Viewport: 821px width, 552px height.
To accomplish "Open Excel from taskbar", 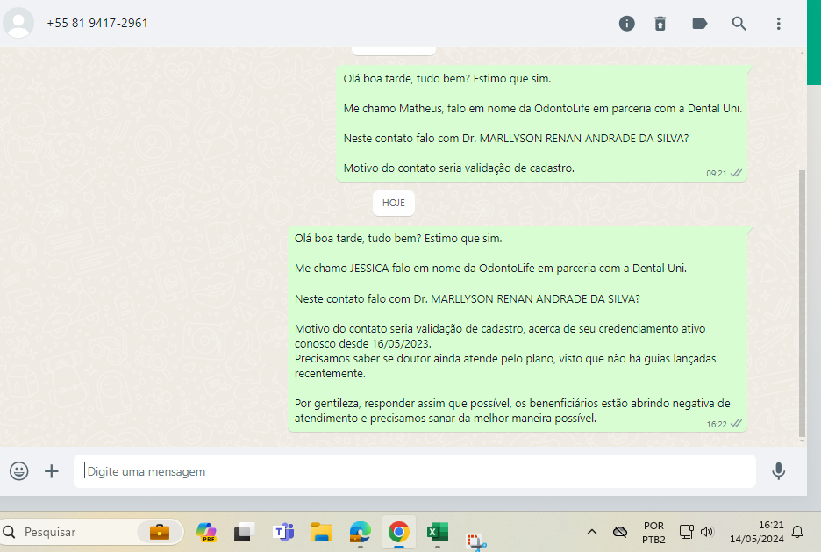I will (437, 532).
